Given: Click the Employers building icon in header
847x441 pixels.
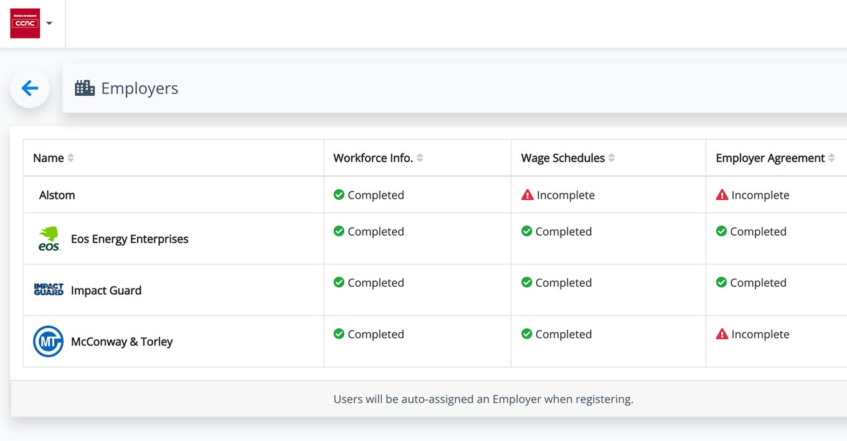Looking at the screenshot, I should (84, 88).
